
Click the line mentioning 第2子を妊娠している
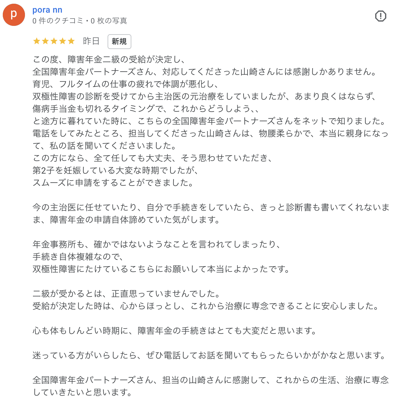(116, 170)
